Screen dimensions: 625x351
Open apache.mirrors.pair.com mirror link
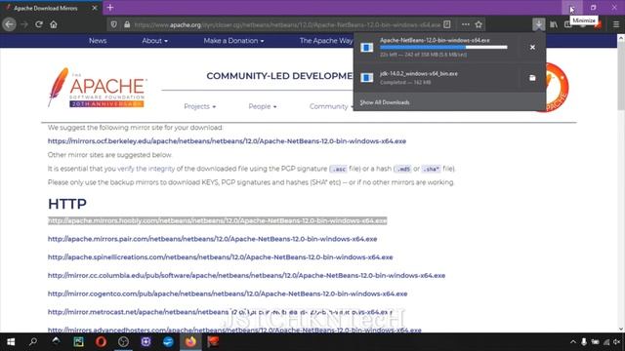coord(213,239)
